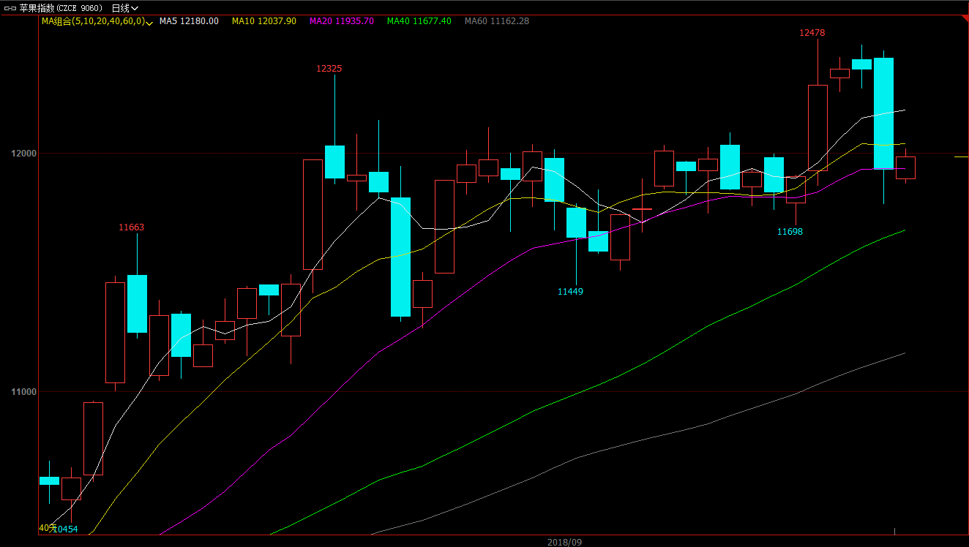
Task: Select the MA60 11162.28 label
Action: pyautogui.click(x=497, y=21)
